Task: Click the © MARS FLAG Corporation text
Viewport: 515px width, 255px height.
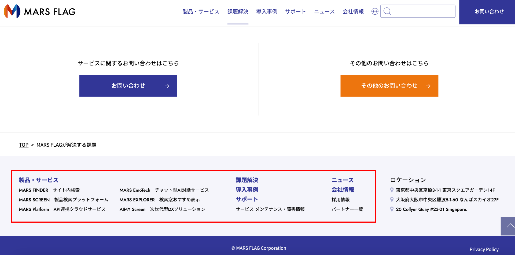Action: pyautogui.click(x=259, y=248)
